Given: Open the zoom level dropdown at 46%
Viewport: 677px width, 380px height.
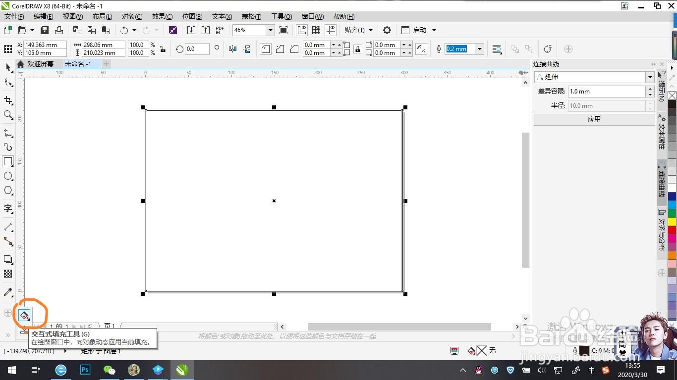Looking at the screenshot, I should (x=271, y=30).
